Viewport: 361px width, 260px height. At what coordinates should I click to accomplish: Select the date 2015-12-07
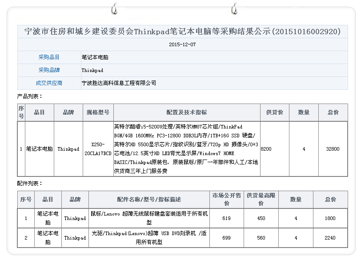point(182,44)
